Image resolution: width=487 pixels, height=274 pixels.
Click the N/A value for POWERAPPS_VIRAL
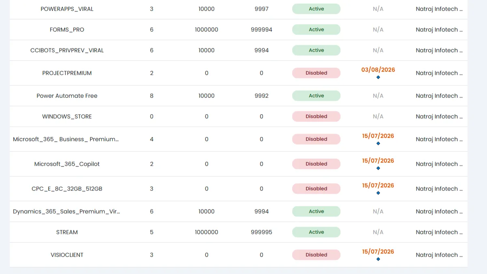(378, 9)
